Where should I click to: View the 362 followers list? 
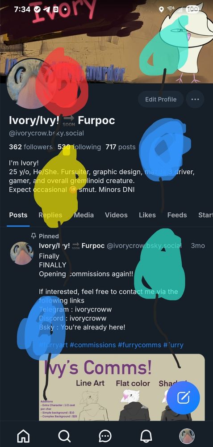30,147
